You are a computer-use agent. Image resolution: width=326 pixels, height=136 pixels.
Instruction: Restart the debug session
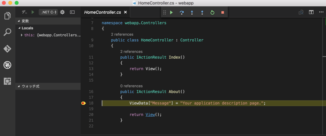point(212,13)
